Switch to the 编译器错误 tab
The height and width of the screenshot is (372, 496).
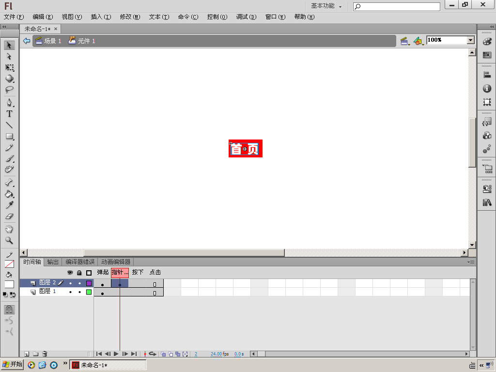80,262
